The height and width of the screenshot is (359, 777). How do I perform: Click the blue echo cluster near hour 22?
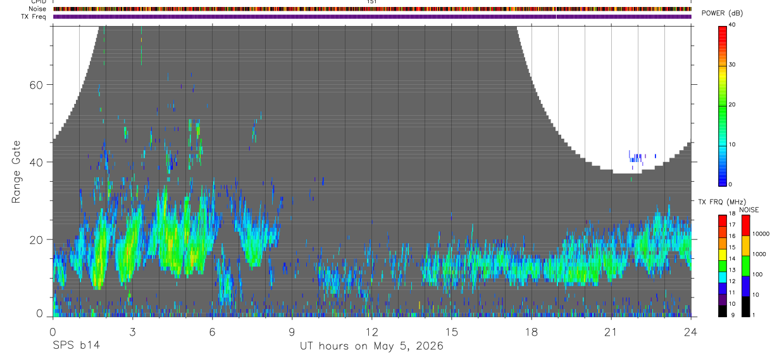pyautogui.click(x=640, y=157)
